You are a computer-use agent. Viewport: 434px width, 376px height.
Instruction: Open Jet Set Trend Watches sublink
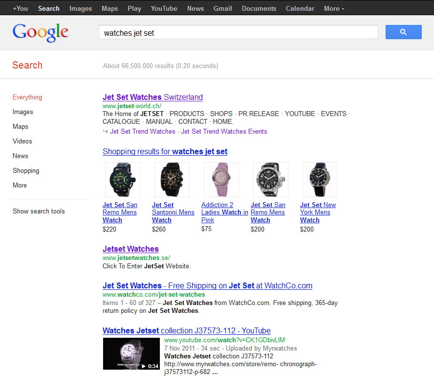pyautogui.click(x=143, y=131)
